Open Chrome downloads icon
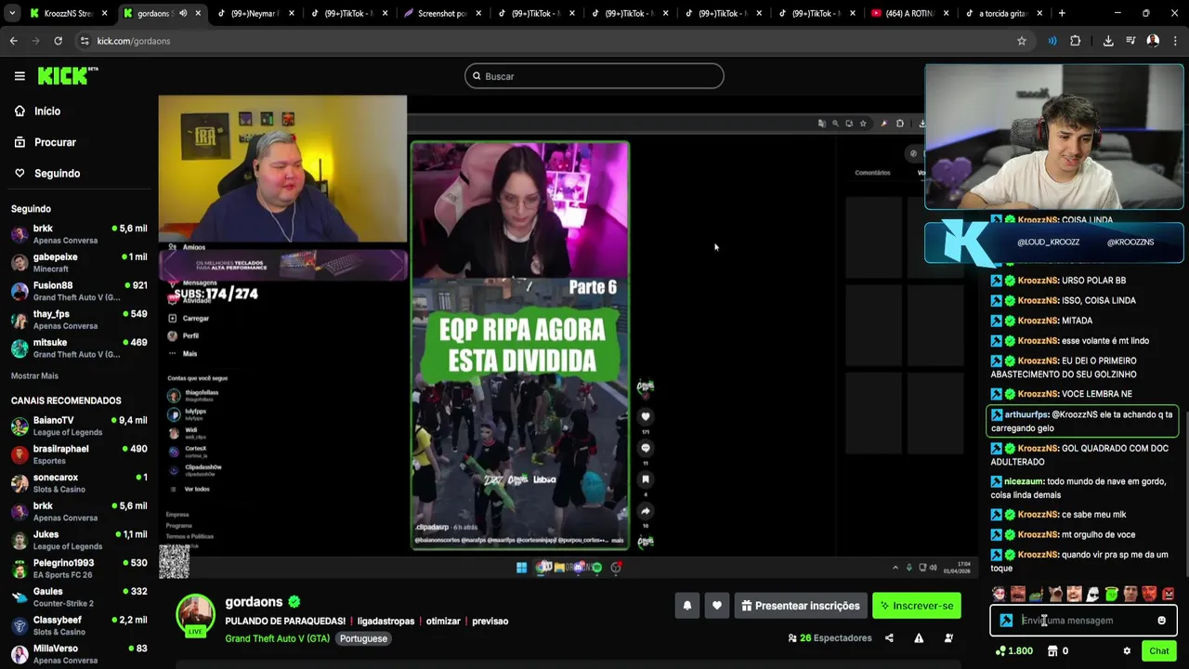The width and height of the screenshot is (1189, 669). (1108, 41)
